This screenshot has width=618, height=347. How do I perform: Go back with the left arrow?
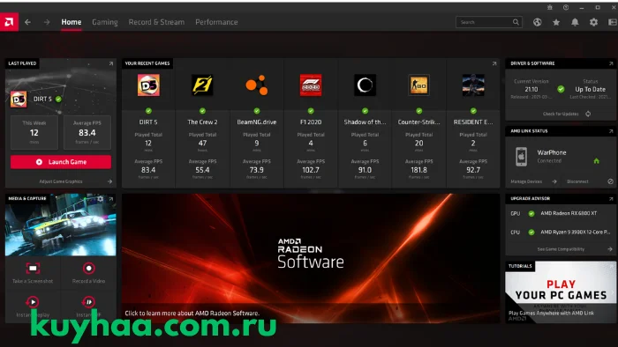(x=27, y=22)
